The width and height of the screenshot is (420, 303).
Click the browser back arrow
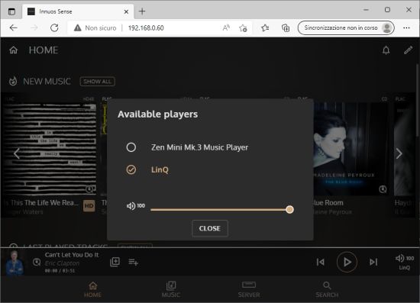(14, 27)
